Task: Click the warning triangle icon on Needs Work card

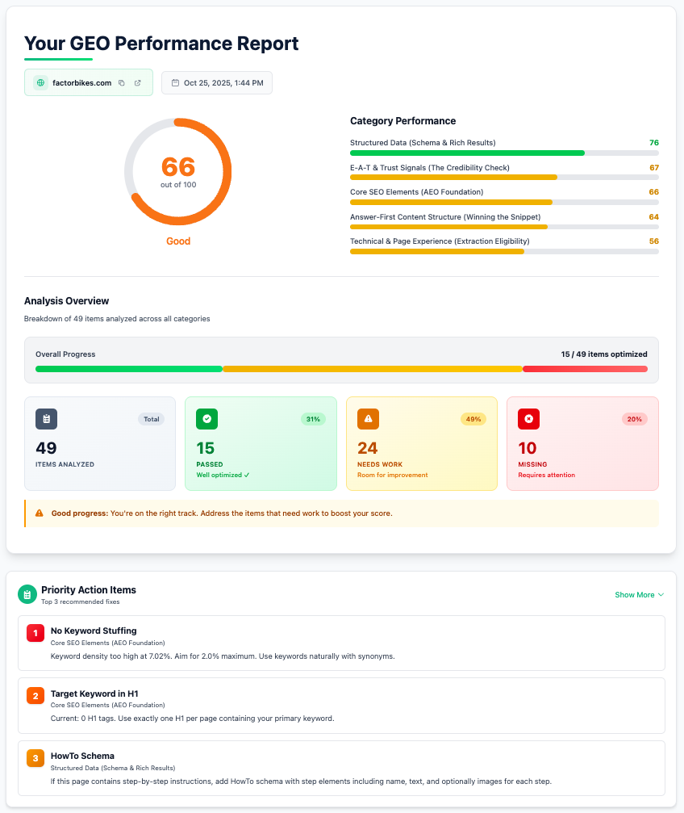Action: point(367,418)
